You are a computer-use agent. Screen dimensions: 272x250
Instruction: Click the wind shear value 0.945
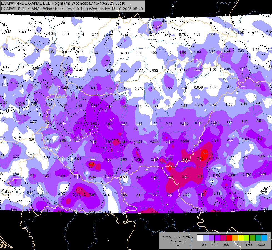click(139, 89)
